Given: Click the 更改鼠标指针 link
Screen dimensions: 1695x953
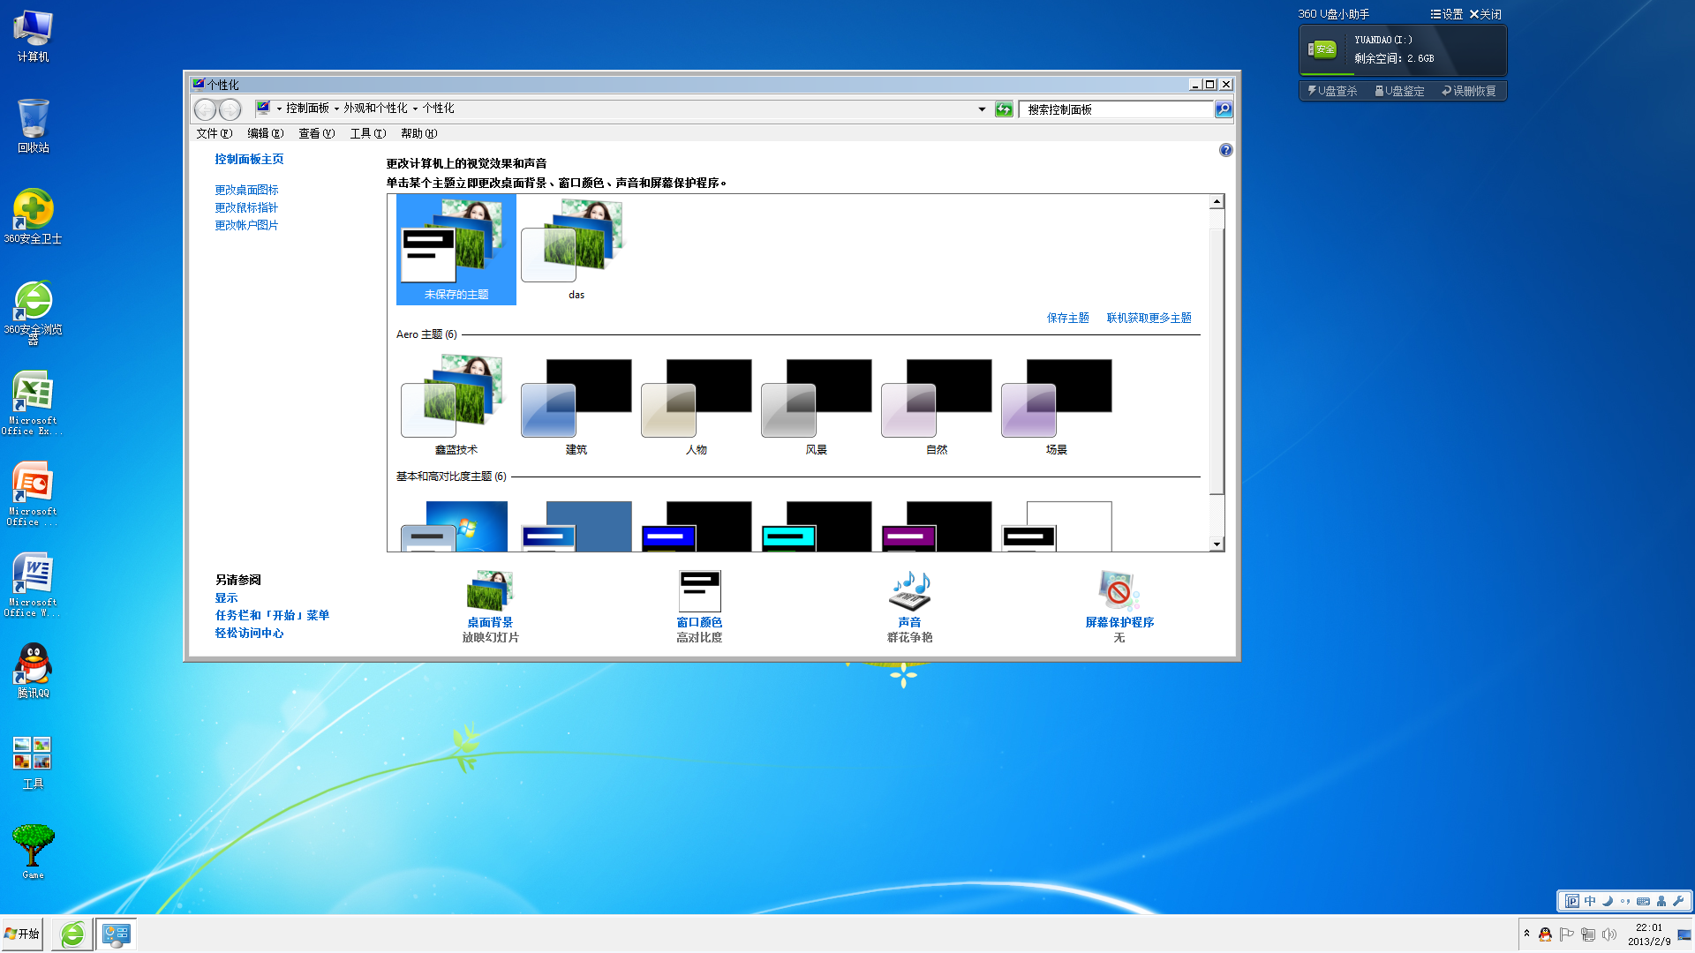Looking at the screenshot, I should 246,207.
